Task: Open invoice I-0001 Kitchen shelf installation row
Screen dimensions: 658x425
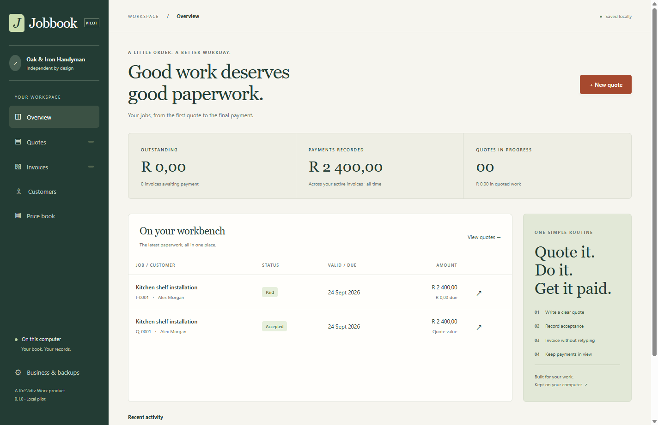Action: 320,292
